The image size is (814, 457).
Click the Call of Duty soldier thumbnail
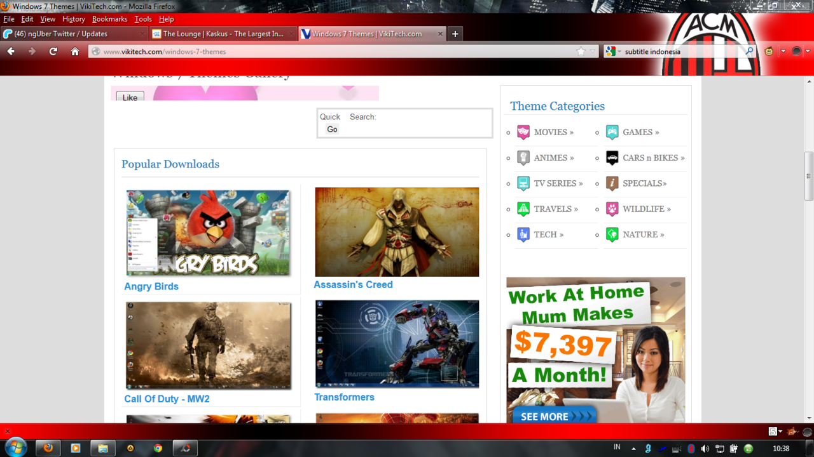208,345
